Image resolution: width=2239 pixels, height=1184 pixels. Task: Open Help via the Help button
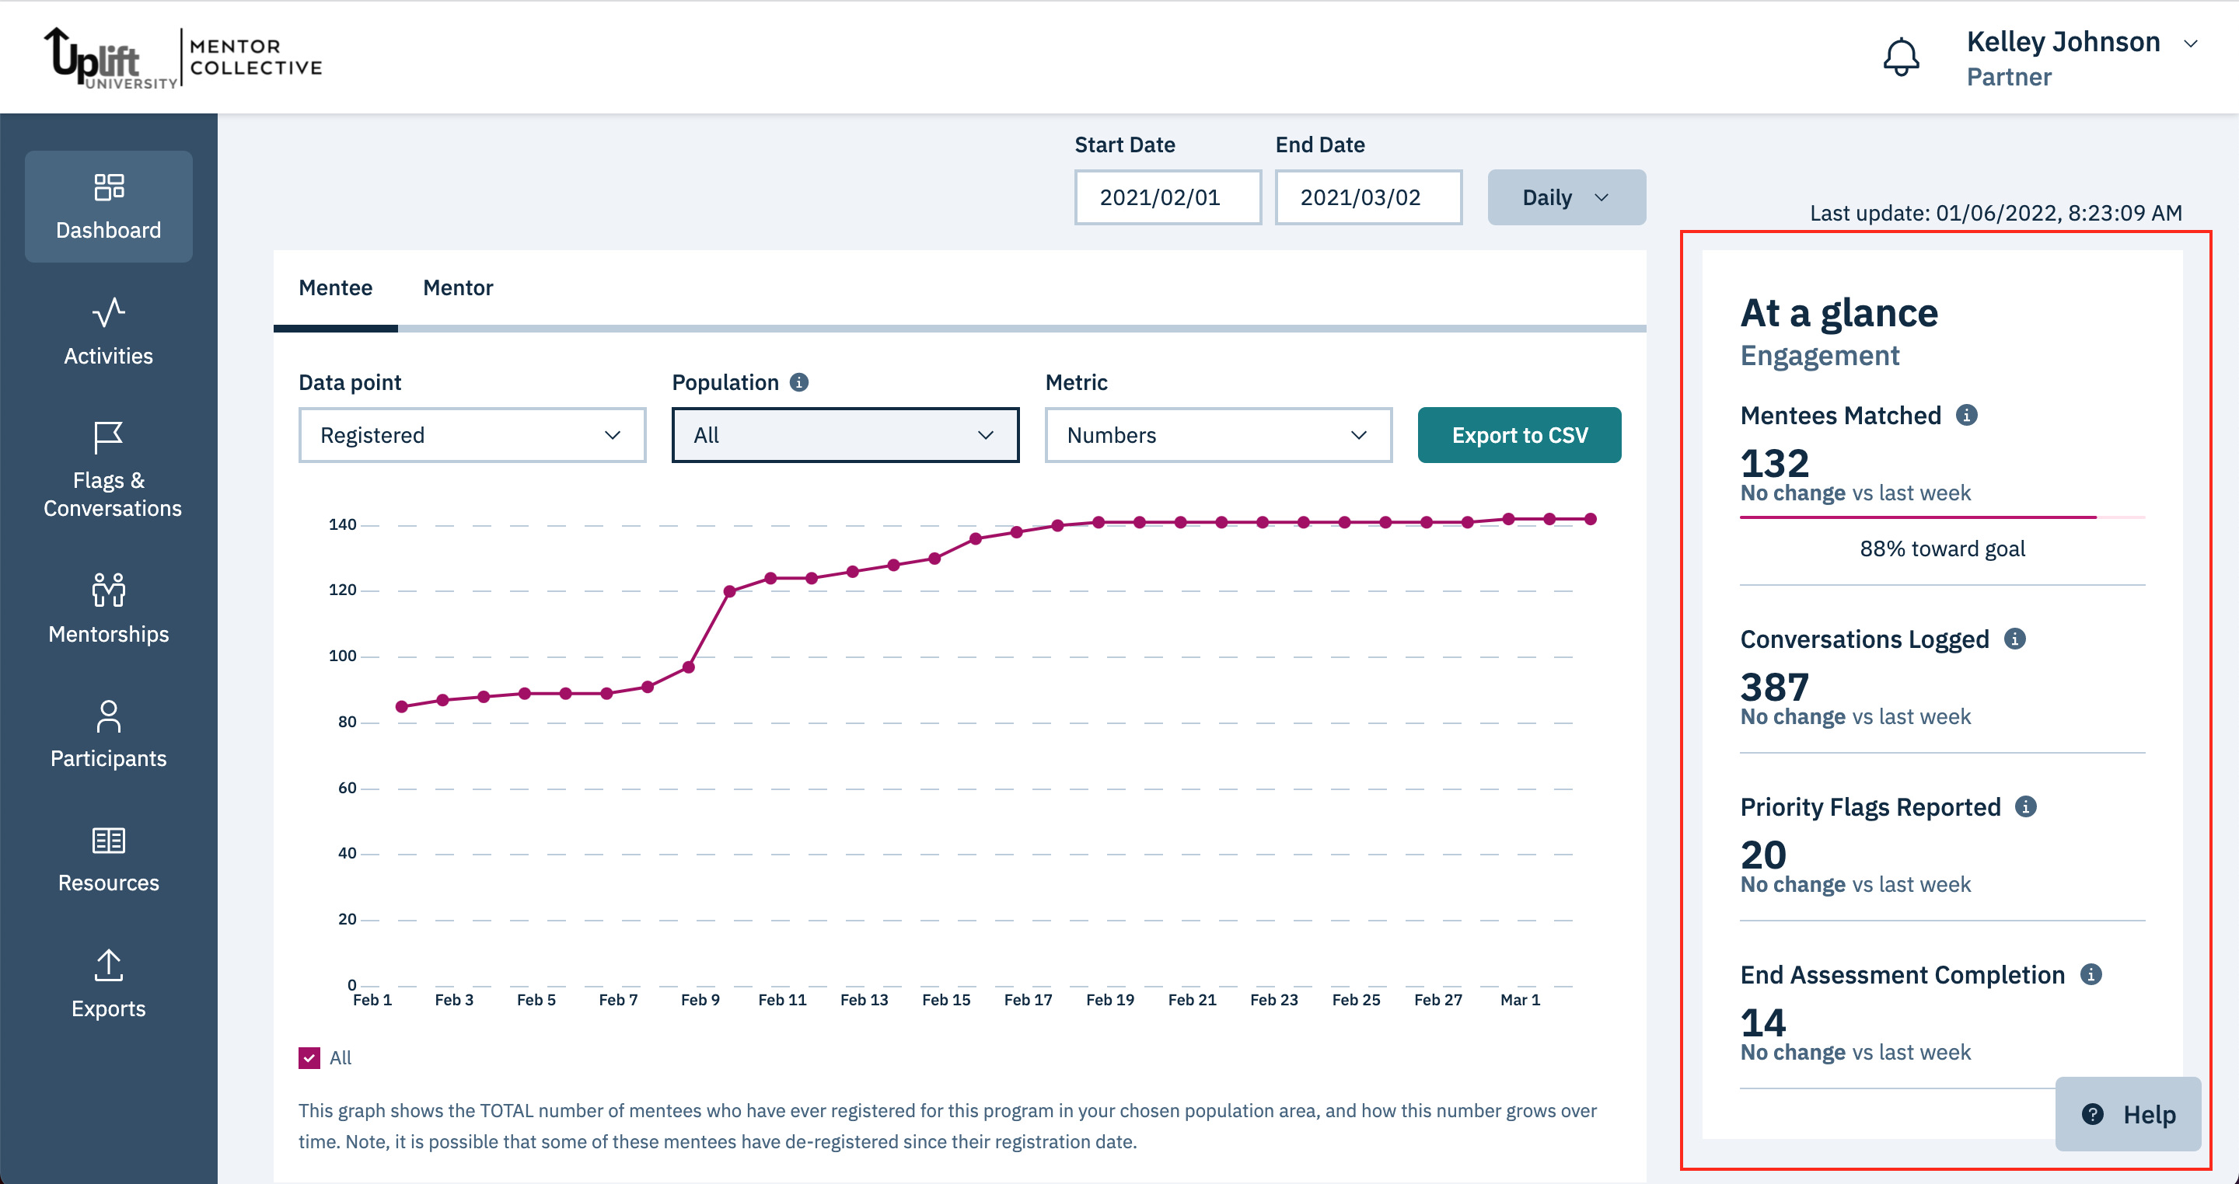pyautogui.click(x=2129, y=1115)
